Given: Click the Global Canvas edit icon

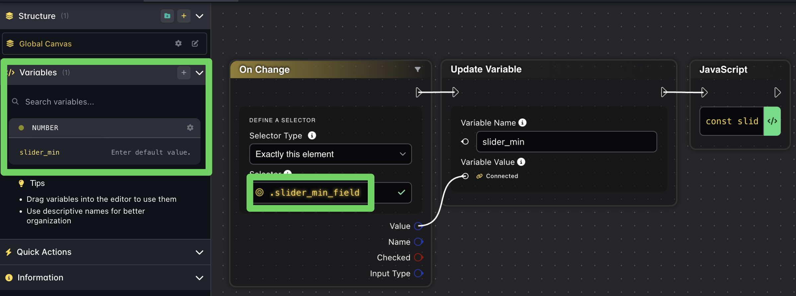Looking at the screenshot, I should pos(195,43).
